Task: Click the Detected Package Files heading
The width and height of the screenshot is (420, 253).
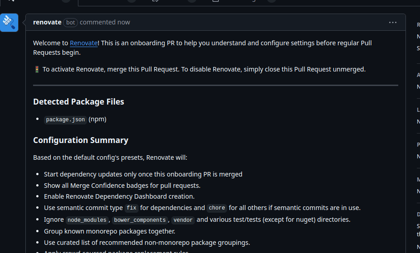Action: click(78, 102)
